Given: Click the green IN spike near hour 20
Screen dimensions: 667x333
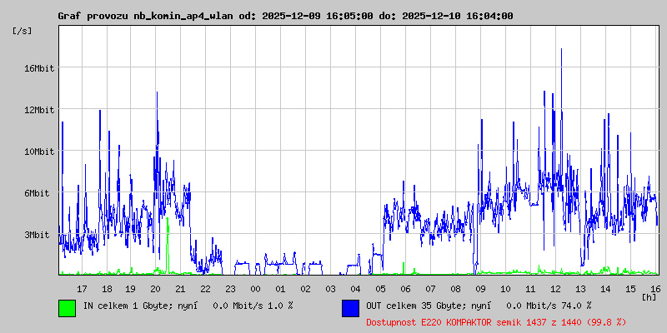Looking at the screenshot, I should [x=168, y=246].
